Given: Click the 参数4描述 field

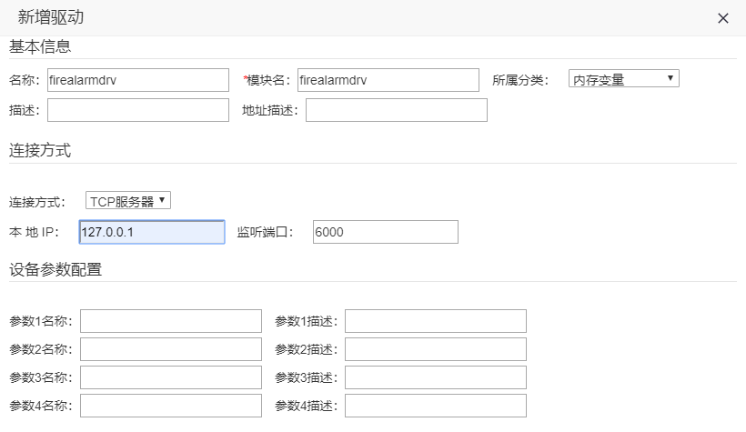Looking at the screenshot, I should tap(436, 406).
